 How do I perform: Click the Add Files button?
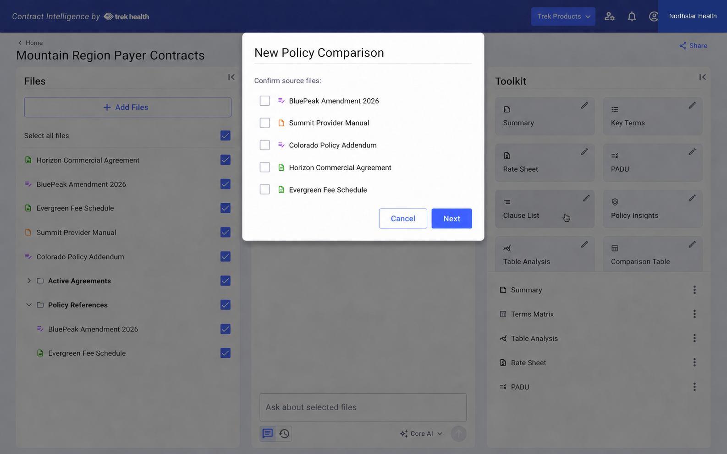(x=128, y=107)
